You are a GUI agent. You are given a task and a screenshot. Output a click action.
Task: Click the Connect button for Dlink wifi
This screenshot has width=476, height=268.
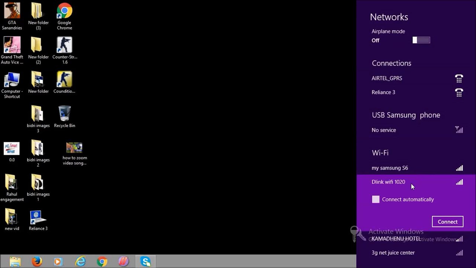click(448, 221)
